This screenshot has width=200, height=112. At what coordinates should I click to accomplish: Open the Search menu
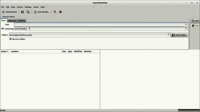click(x=20, y=7)
